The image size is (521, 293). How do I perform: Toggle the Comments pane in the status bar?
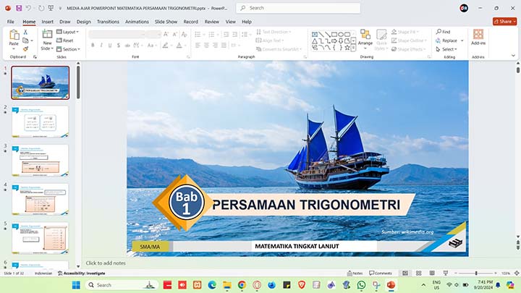coord(381,273)
